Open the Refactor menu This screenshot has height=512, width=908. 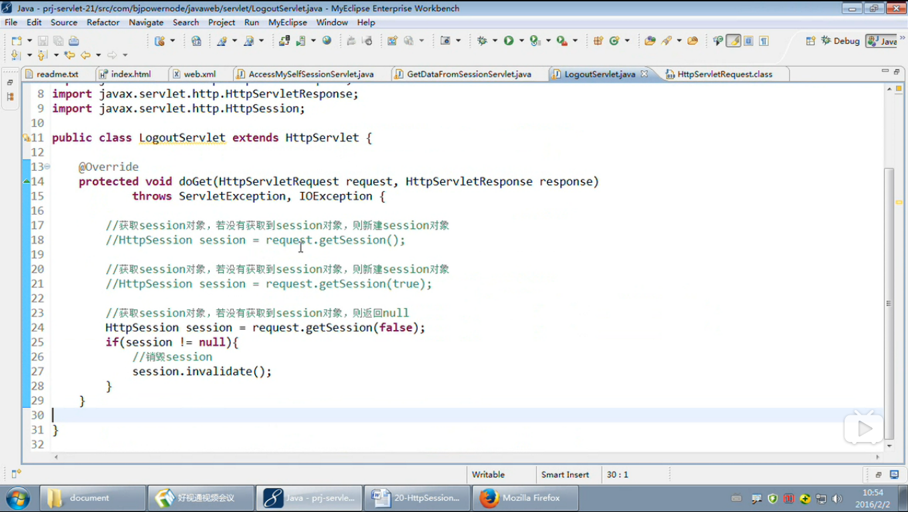point(103,22)
